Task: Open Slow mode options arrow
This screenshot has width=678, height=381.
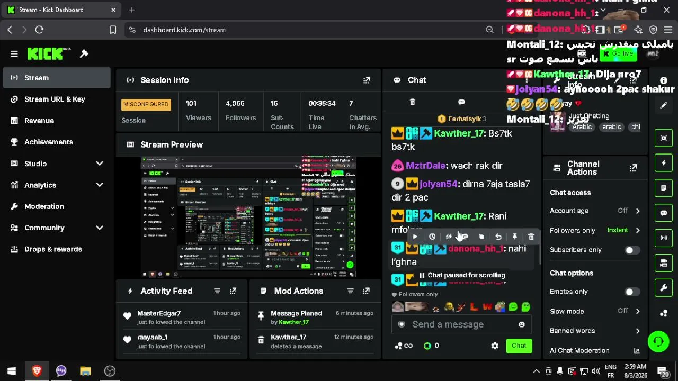Action: tap(638, 311)
